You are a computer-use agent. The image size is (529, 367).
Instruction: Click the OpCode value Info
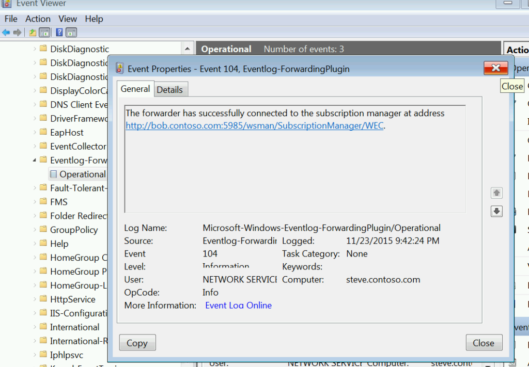210,293
